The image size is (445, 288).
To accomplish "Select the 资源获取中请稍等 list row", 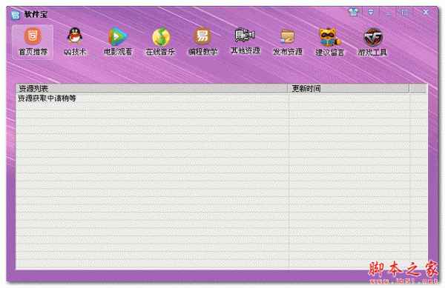I will coord(221,98).
